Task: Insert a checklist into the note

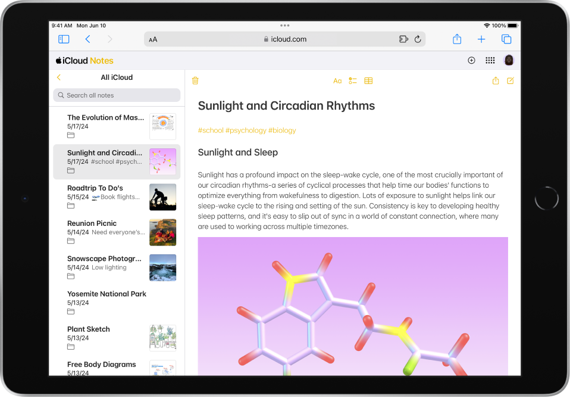Action: pyautogui.click(x=352, y=80)
